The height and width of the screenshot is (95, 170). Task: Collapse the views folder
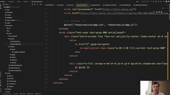6,34
